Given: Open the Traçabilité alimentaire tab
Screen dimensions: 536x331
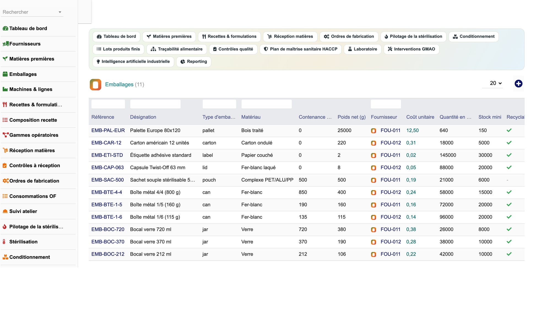Looking at the screenshot, I should 177,49.
